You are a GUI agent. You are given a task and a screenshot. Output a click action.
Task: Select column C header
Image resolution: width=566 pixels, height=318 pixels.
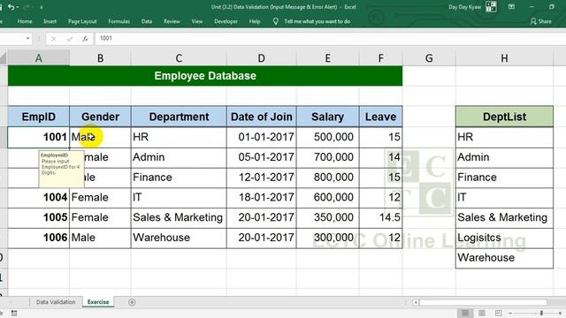[179, 57]
